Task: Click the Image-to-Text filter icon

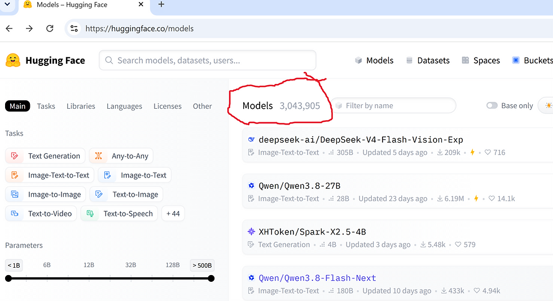Action: tap(108, 175)
